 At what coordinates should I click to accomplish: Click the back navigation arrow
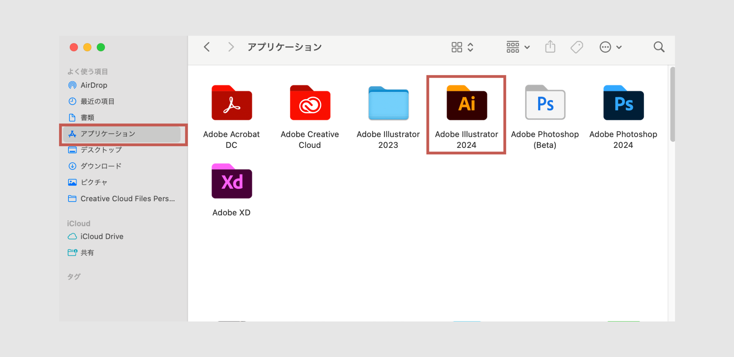(x=206, y=47)
